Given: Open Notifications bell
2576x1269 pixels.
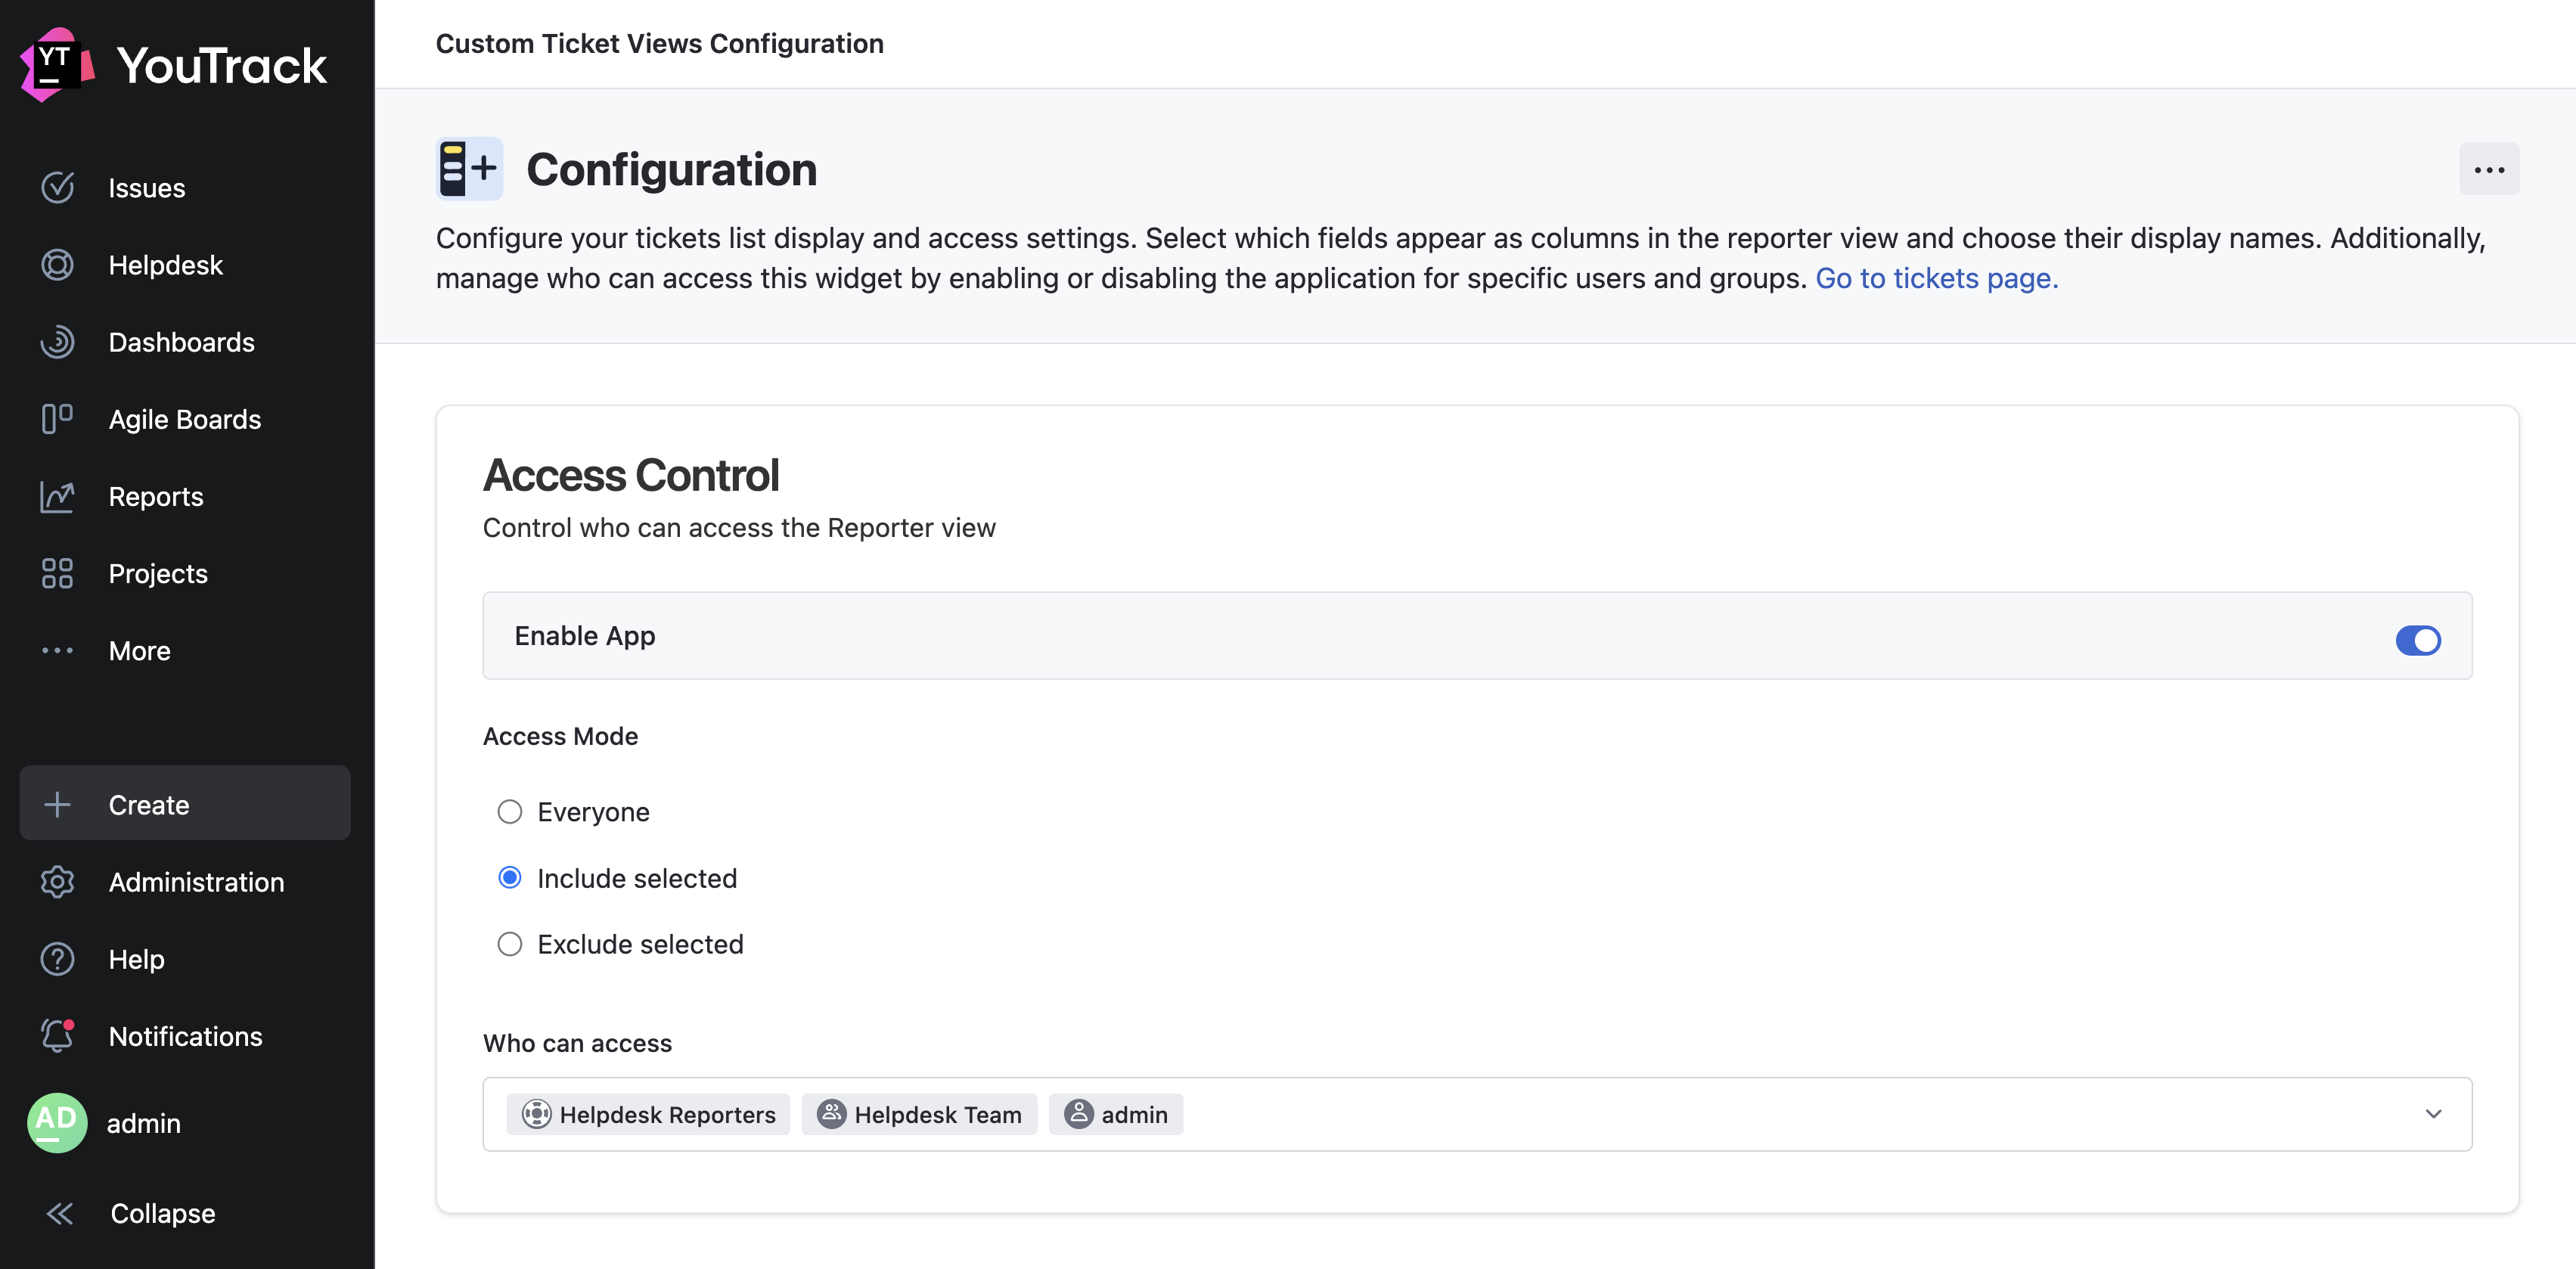Looking at the screenshot, I should click(x=57, y=1036).
